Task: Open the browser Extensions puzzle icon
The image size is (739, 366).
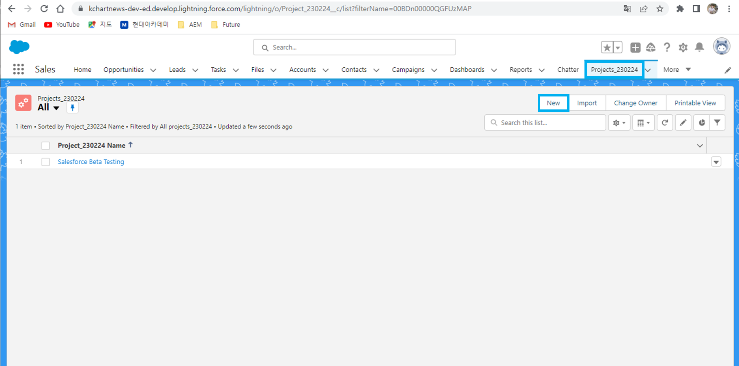Action: pyautogui.click(x=680, y=9)
